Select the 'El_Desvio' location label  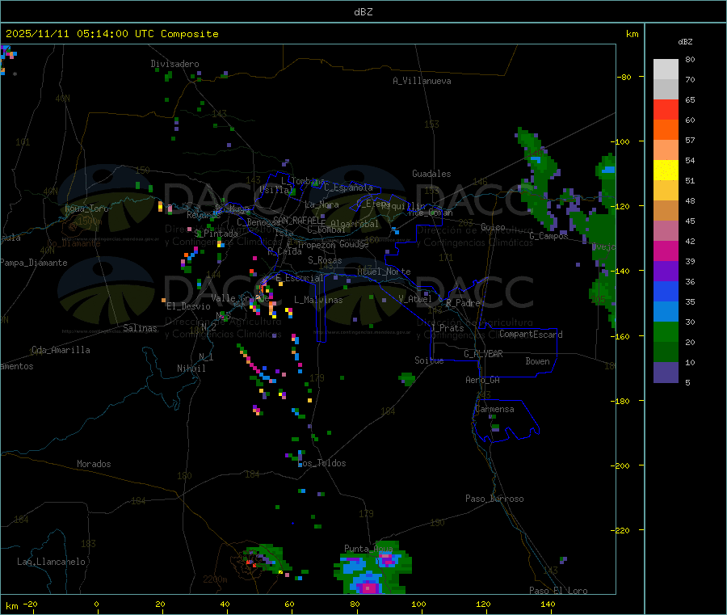[188, 306]
